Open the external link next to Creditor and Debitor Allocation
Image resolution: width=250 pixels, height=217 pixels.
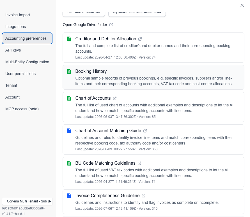[x=140, y=39]
